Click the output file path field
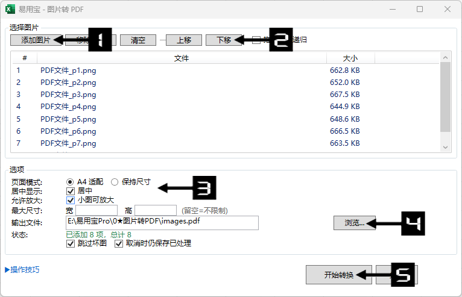Image resolution: width=462 pixels, height=297 pixels. 162,222
